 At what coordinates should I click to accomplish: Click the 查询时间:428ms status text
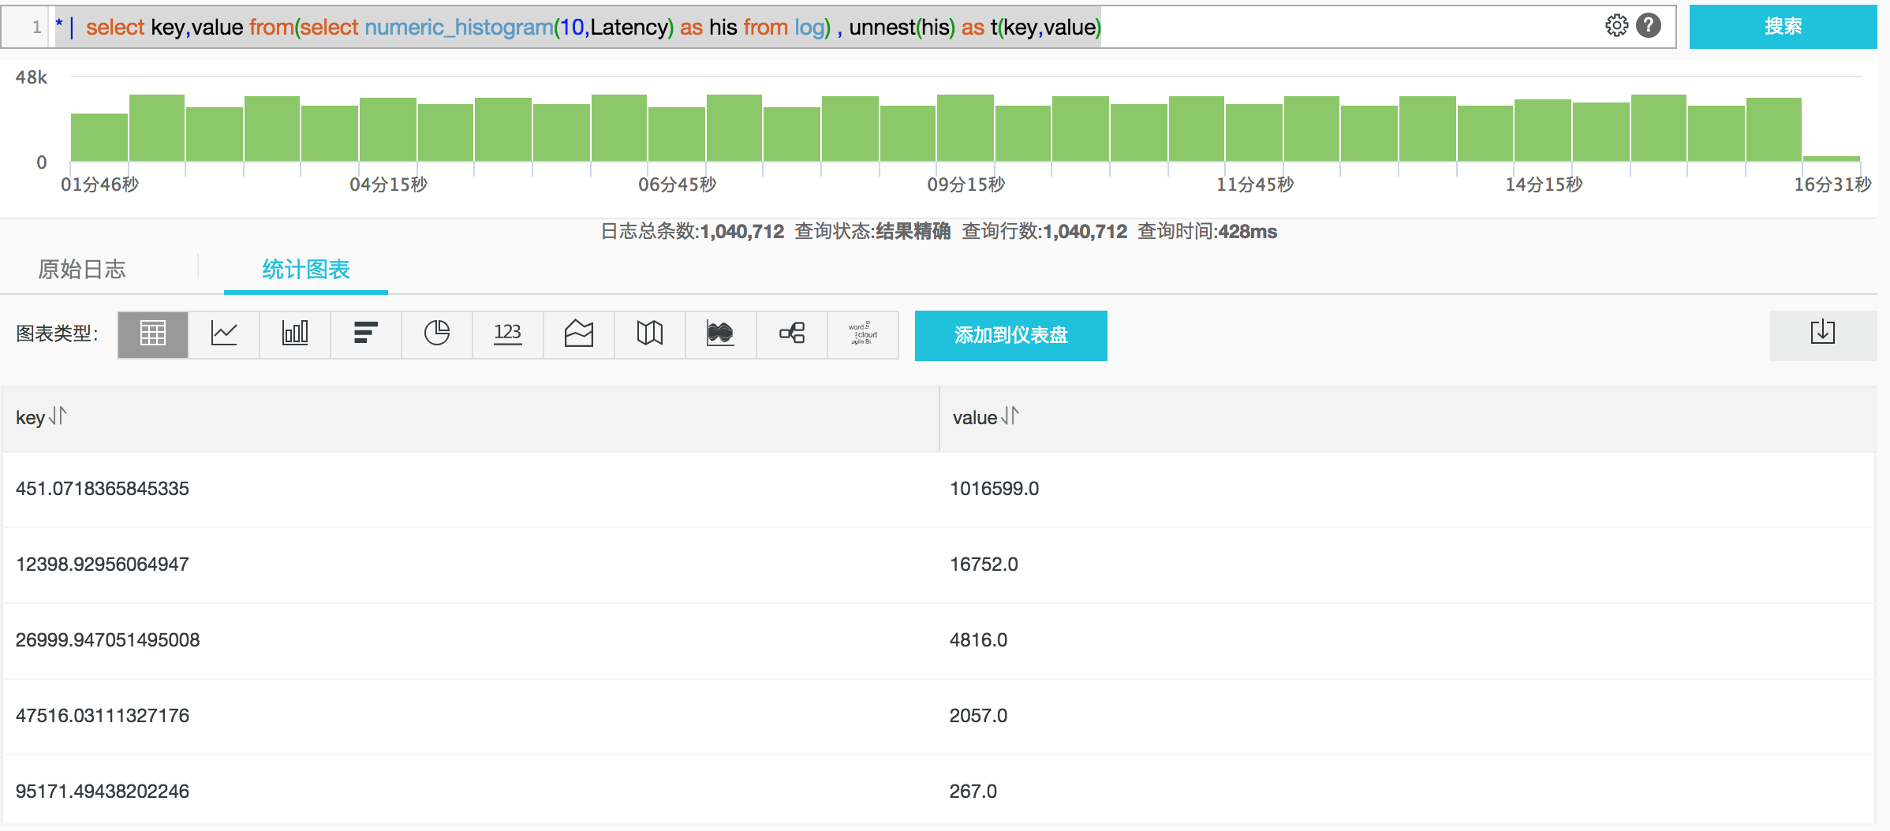point(1207,231)
